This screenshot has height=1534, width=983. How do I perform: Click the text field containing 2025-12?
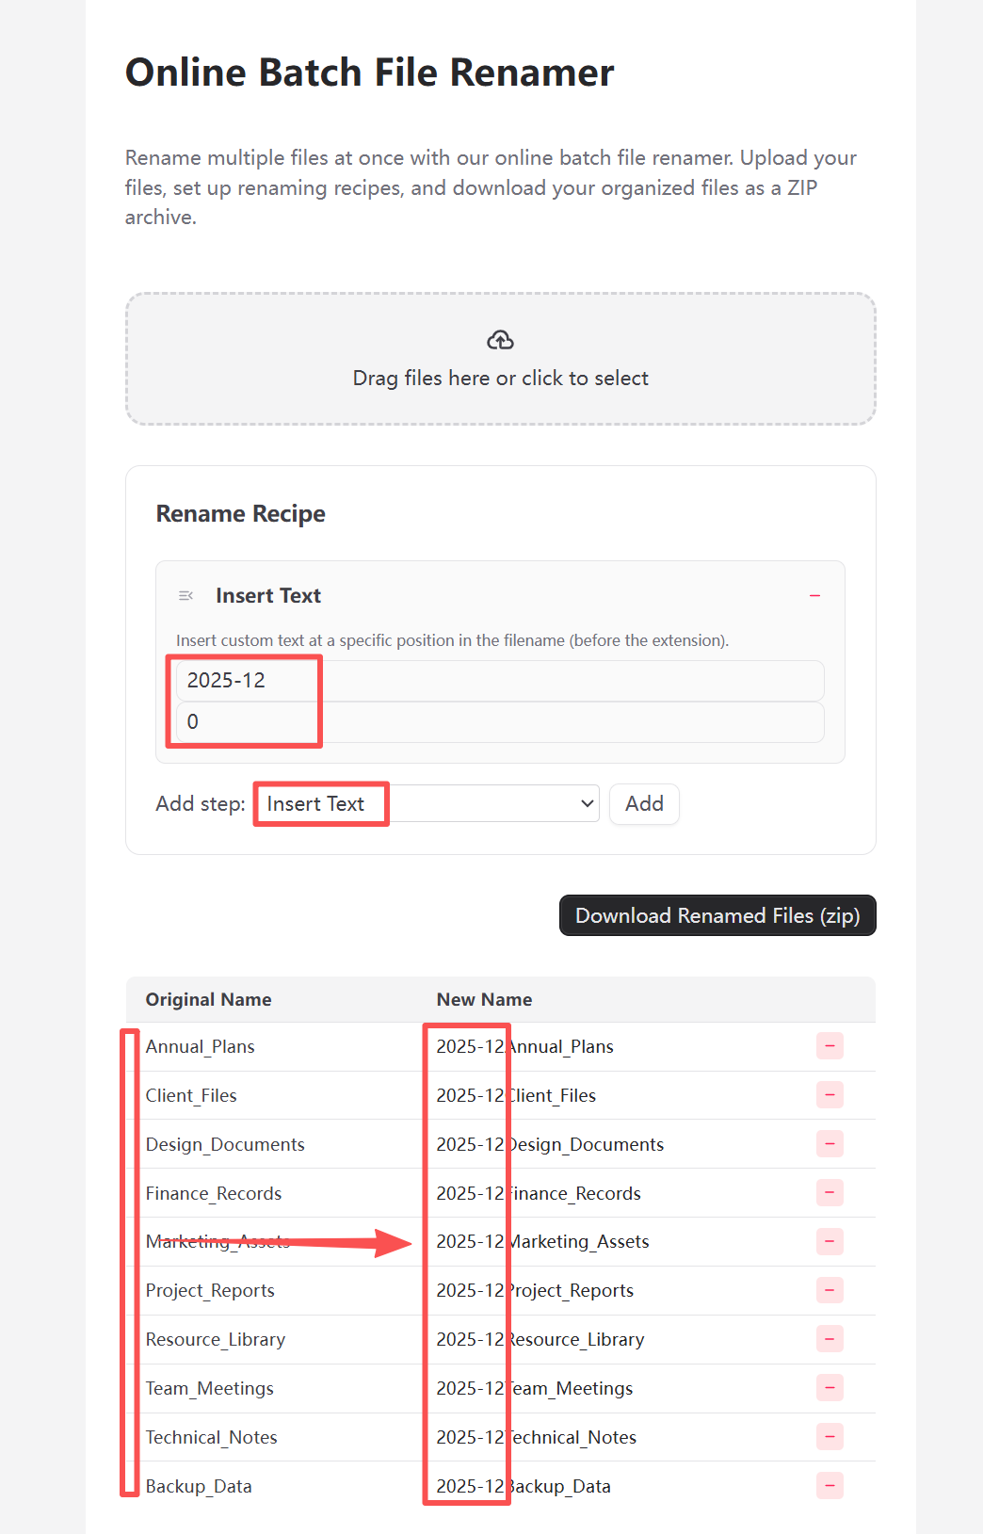coord(500,681)
